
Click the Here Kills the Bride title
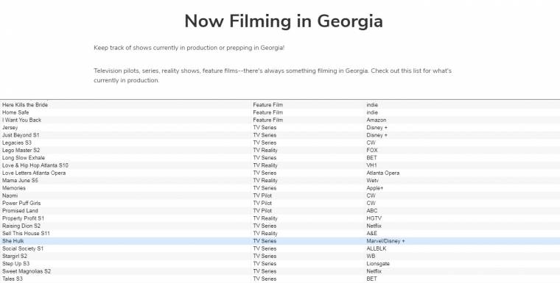(25, 105)
